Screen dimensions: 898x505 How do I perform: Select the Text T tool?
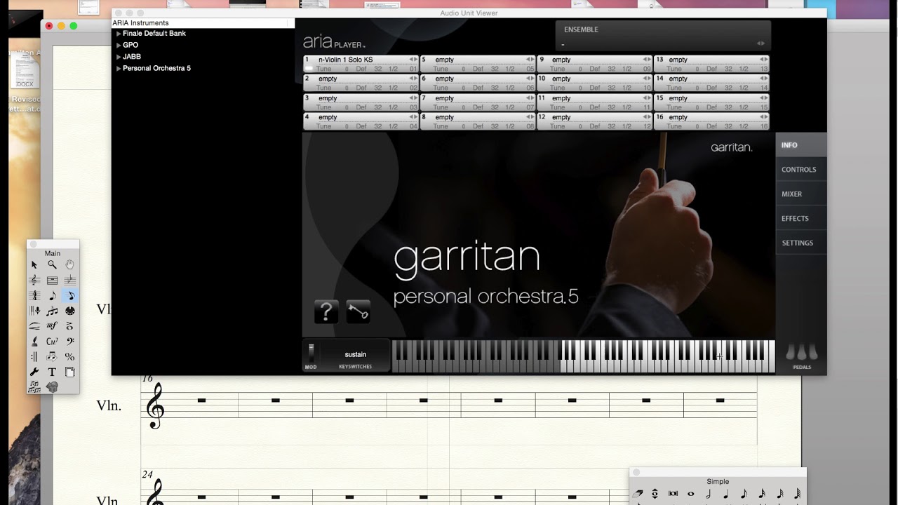[52, 372]
